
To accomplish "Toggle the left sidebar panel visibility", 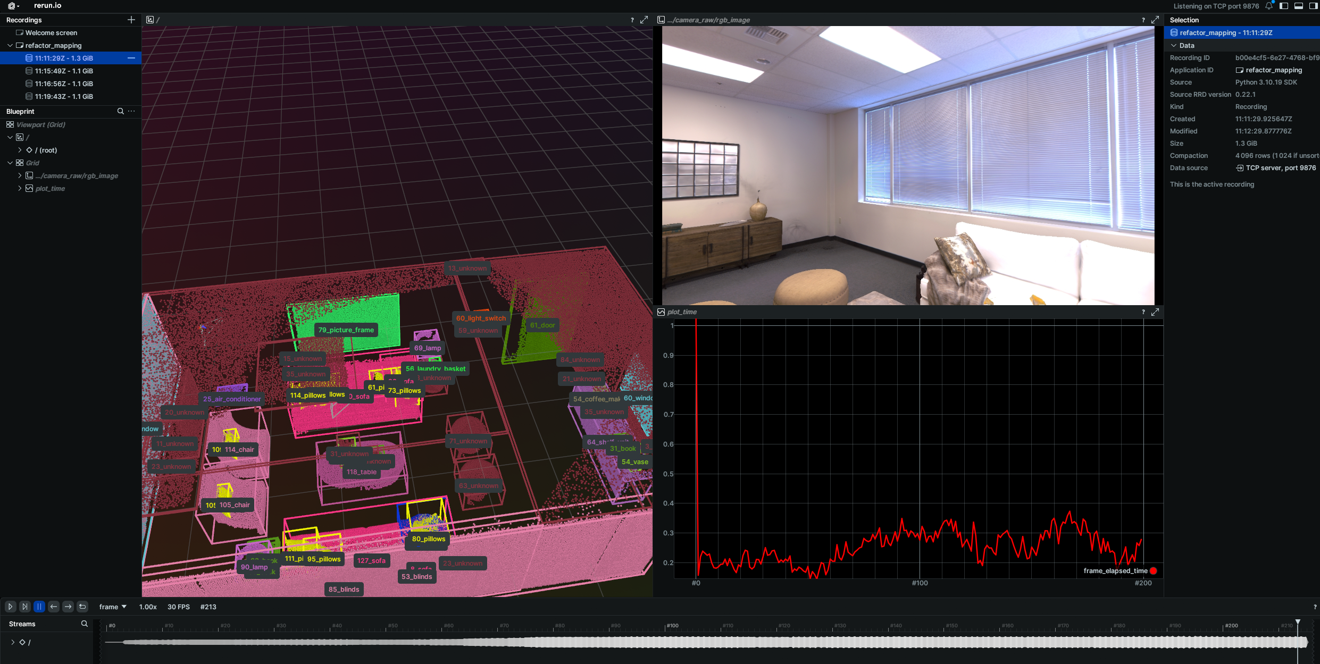I will (1284, 6).
